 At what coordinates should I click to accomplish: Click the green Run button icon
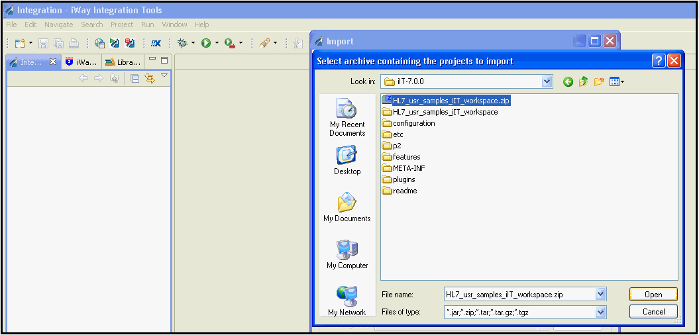click(205, 43)
